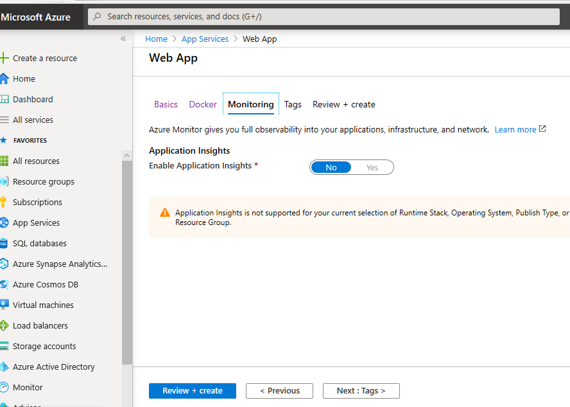
Task: Select SQL databases label in favorites
Action: [40, 243]
